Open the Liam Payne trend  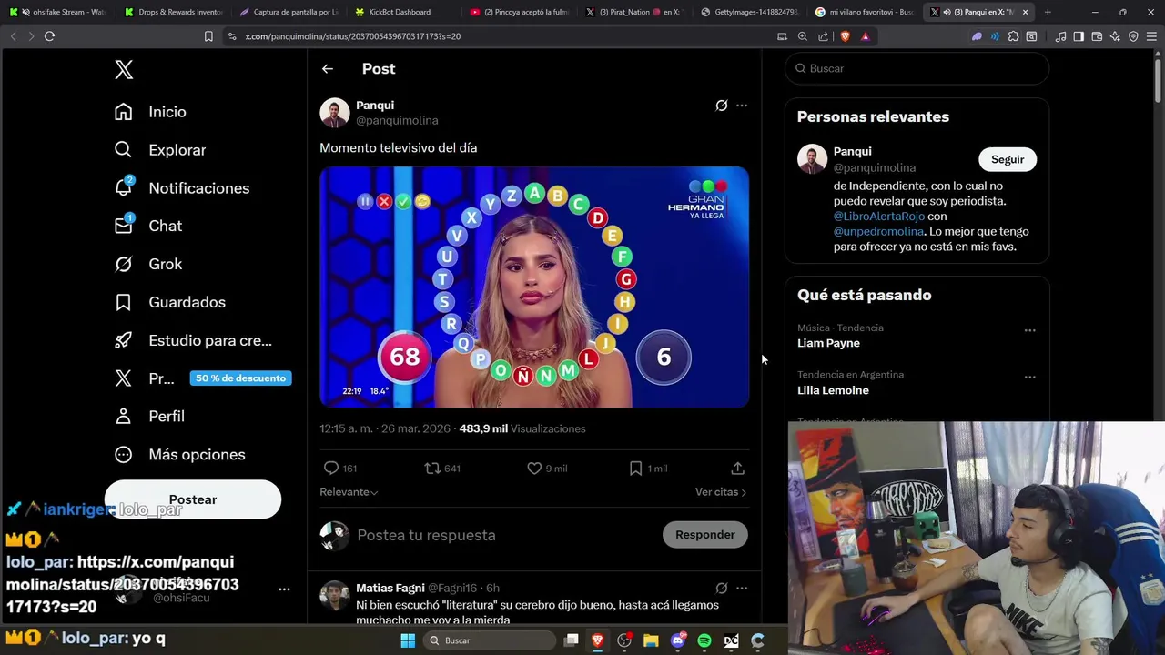pos(828,343)
